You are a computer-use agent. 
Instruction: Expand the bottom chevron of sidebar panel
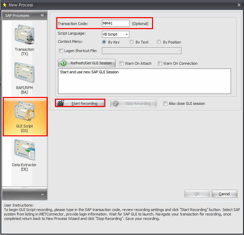coord(42,194)
